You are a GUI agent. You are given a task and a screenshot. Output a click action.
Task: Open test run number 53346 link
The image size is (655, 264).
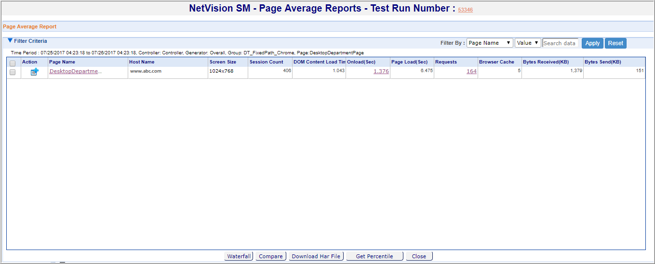click(x=465, y=10)
